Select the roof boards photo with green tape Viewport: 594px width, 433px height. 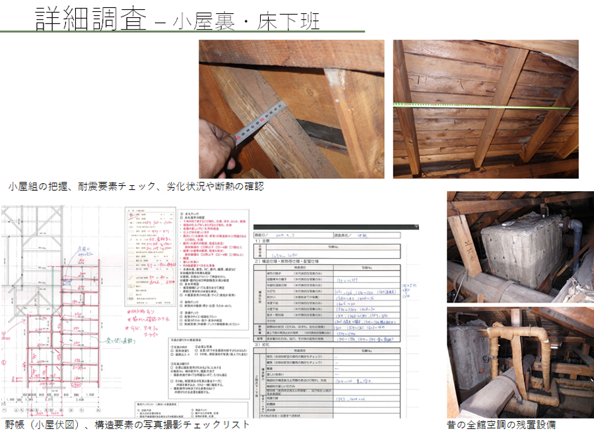[x=485, y=109]
